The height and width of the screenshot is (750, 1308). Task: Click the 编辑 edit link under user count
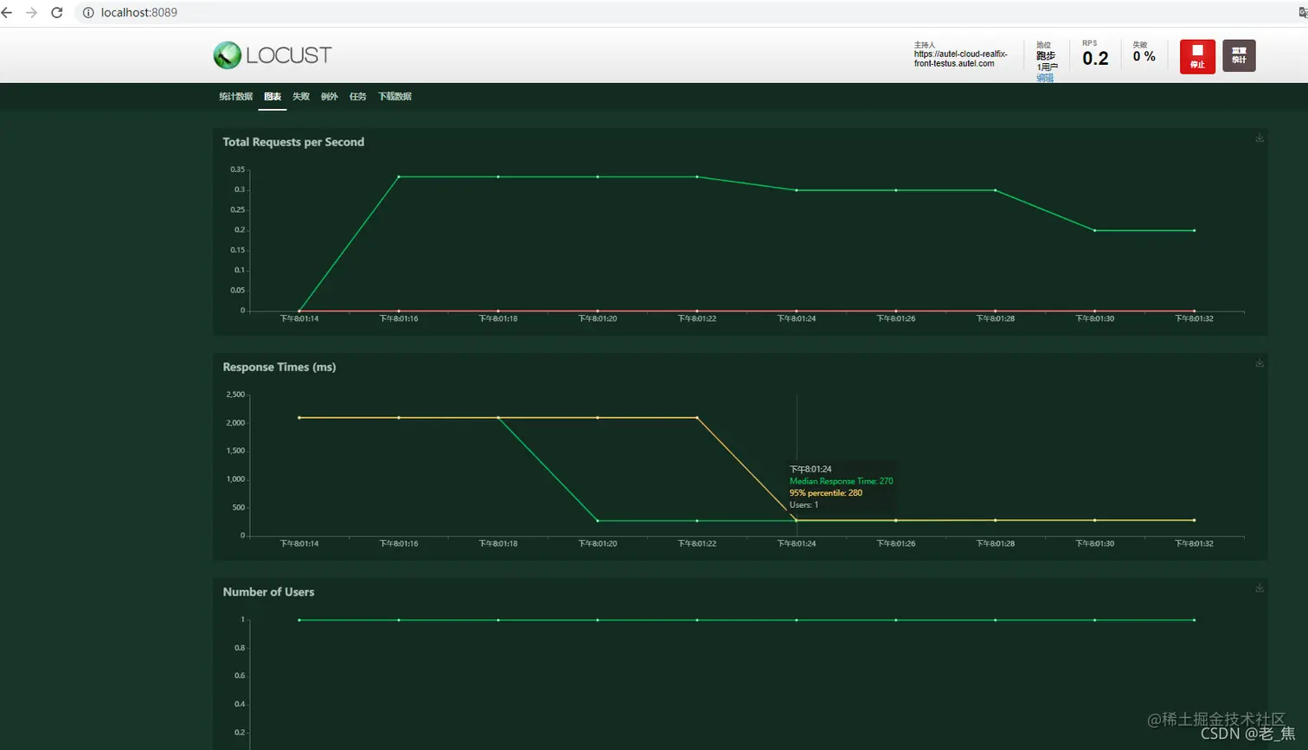pyautogui.click(x=1045, y=78)
